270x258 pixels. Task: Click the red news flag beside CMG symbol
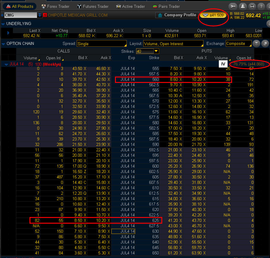pyautogui.click(x=45, y=15)
